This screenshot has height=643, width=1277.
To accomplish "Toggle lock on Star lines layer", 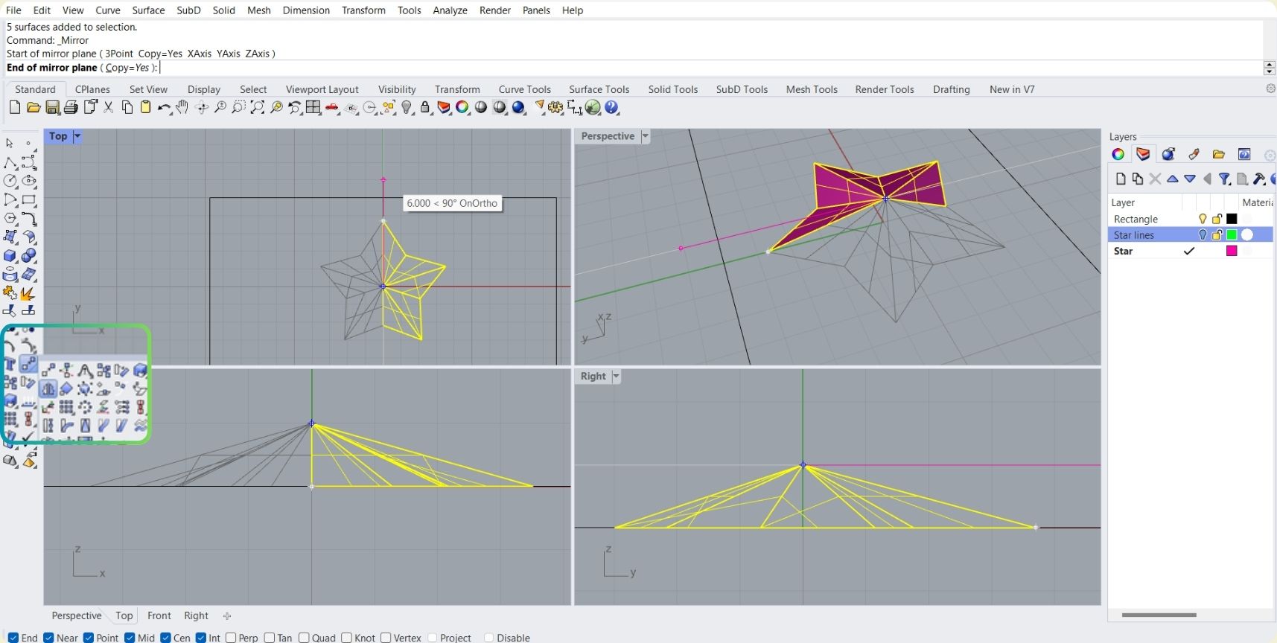I will [x=1217, y=235].
